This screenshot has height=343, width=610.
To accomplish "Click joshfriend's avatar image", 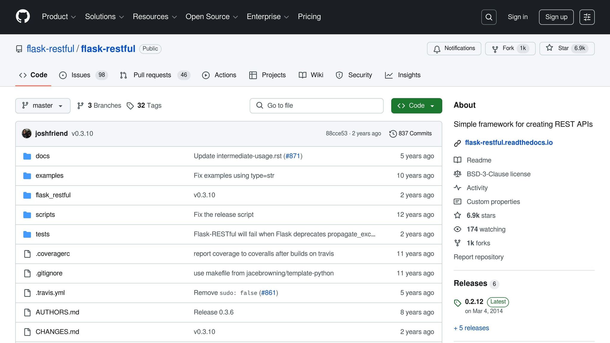I will pos(27,133).
